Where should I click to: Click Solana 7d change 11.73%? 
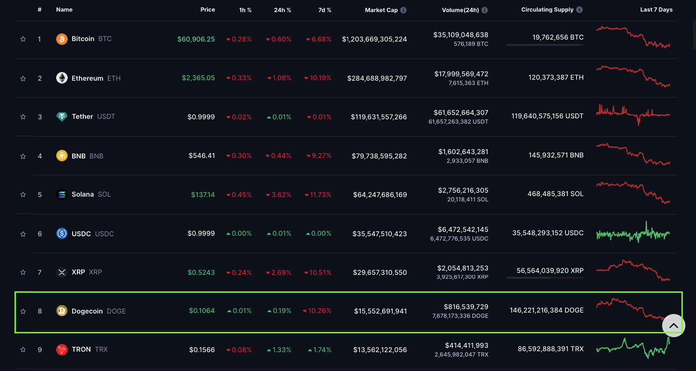click(x=318, y=194)
